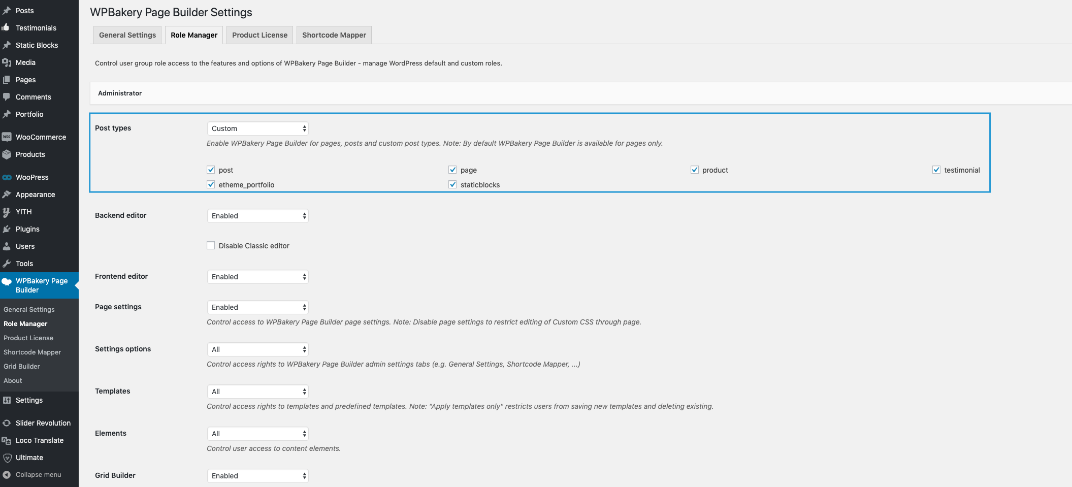1072x487 pixels.
Task: Click the Appearance paintbrush icon
Action: coord(7,194)
